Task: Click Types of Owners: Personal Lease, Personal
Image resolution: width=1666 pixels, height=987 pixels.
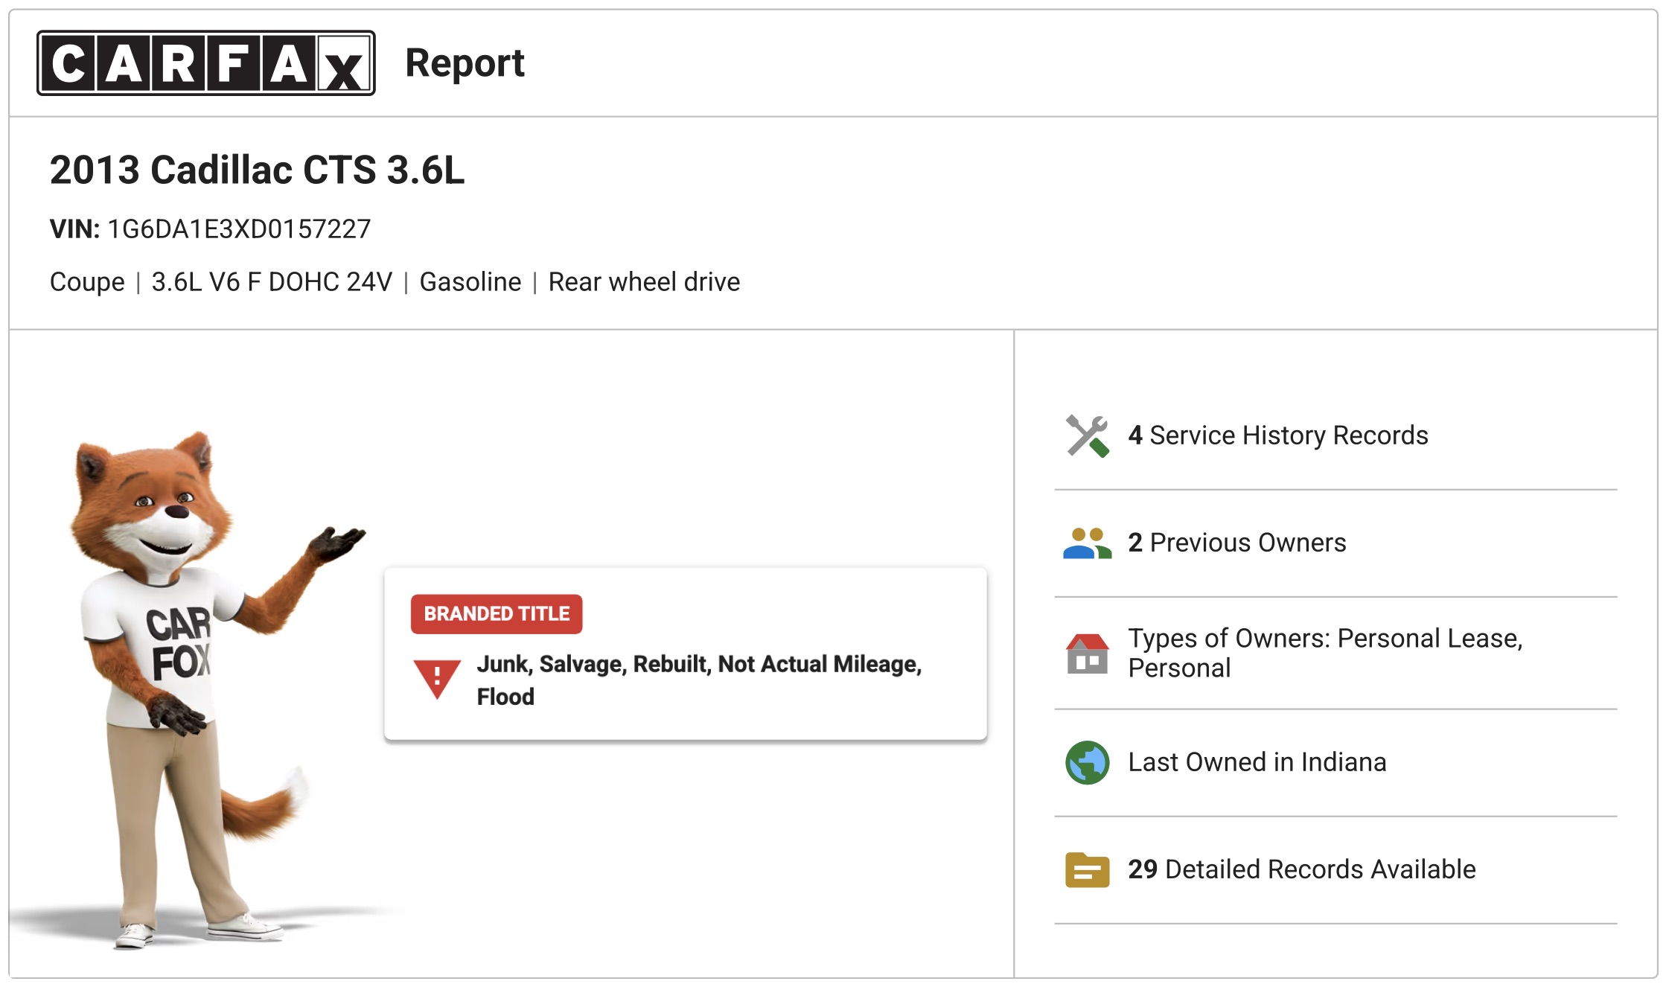Action: coord(1326,653)
